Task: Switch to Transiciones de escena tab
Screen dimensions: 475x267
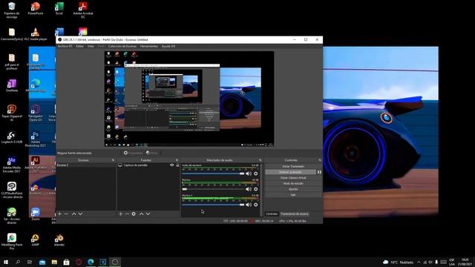Action: pos(294,214)
